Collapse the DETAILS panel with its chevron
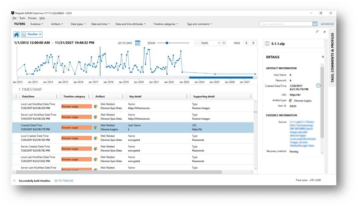This screenshot has width=358, height=207. [x=323, y=57]
